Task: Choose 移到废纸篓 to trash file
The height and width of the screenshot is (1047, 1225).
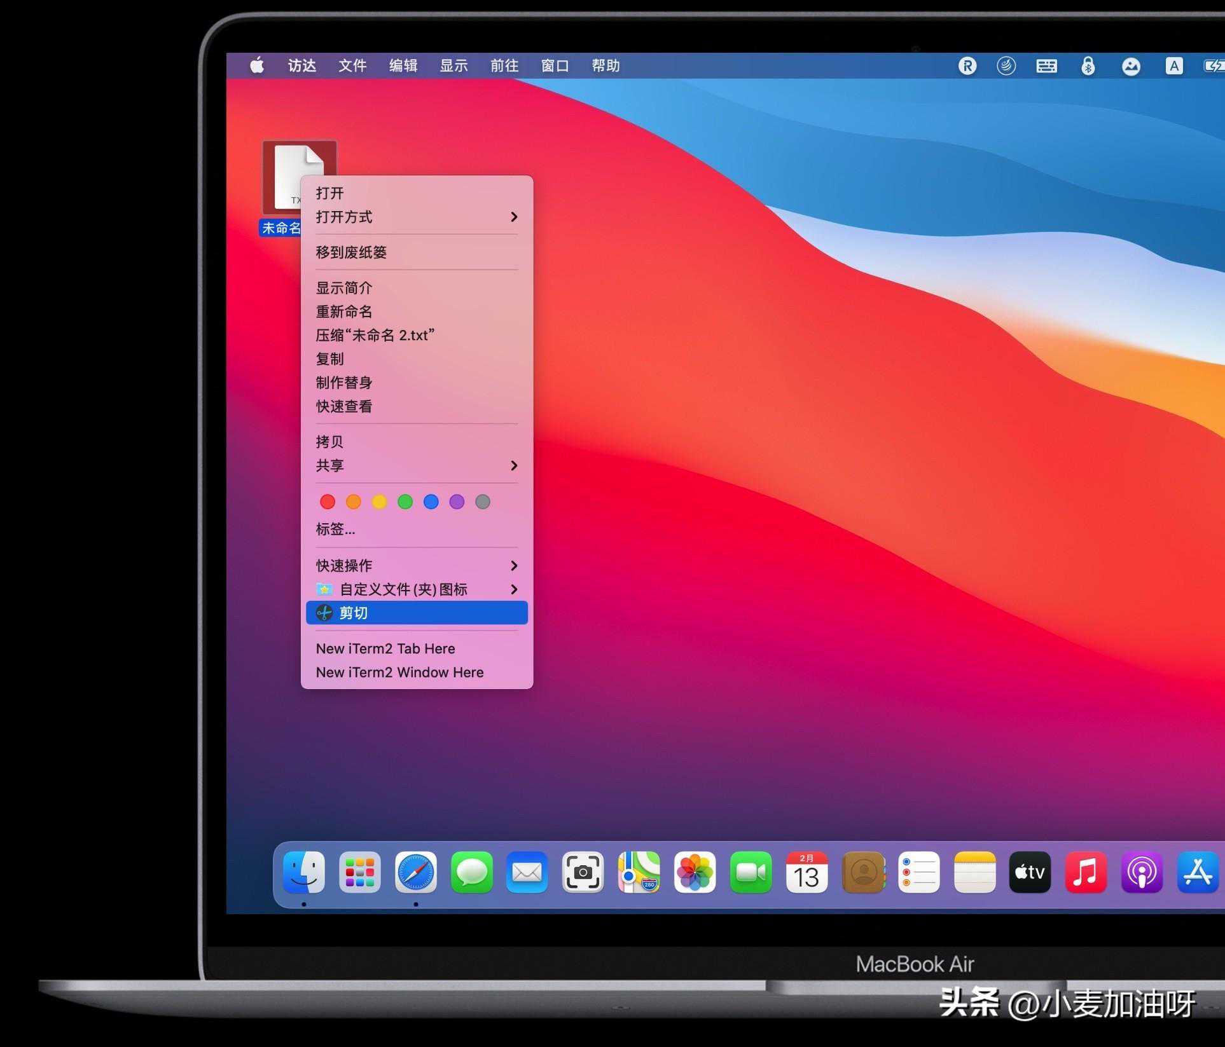Action: click(x=351, y=252)
